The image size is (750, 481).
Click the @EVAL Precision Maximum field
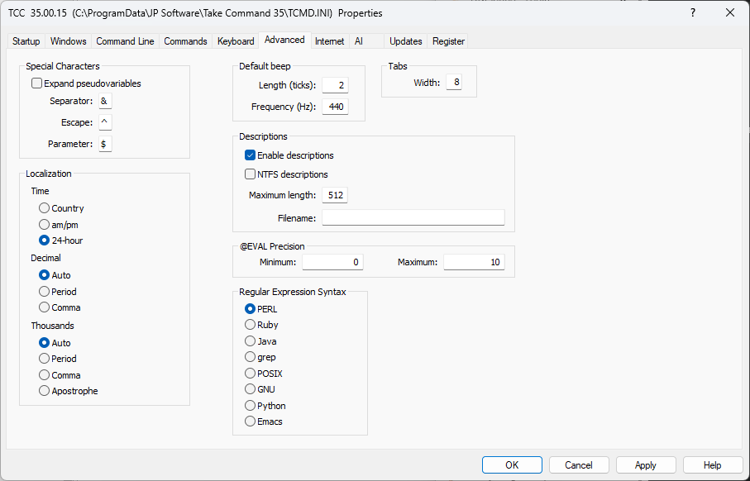coord(474,262)
